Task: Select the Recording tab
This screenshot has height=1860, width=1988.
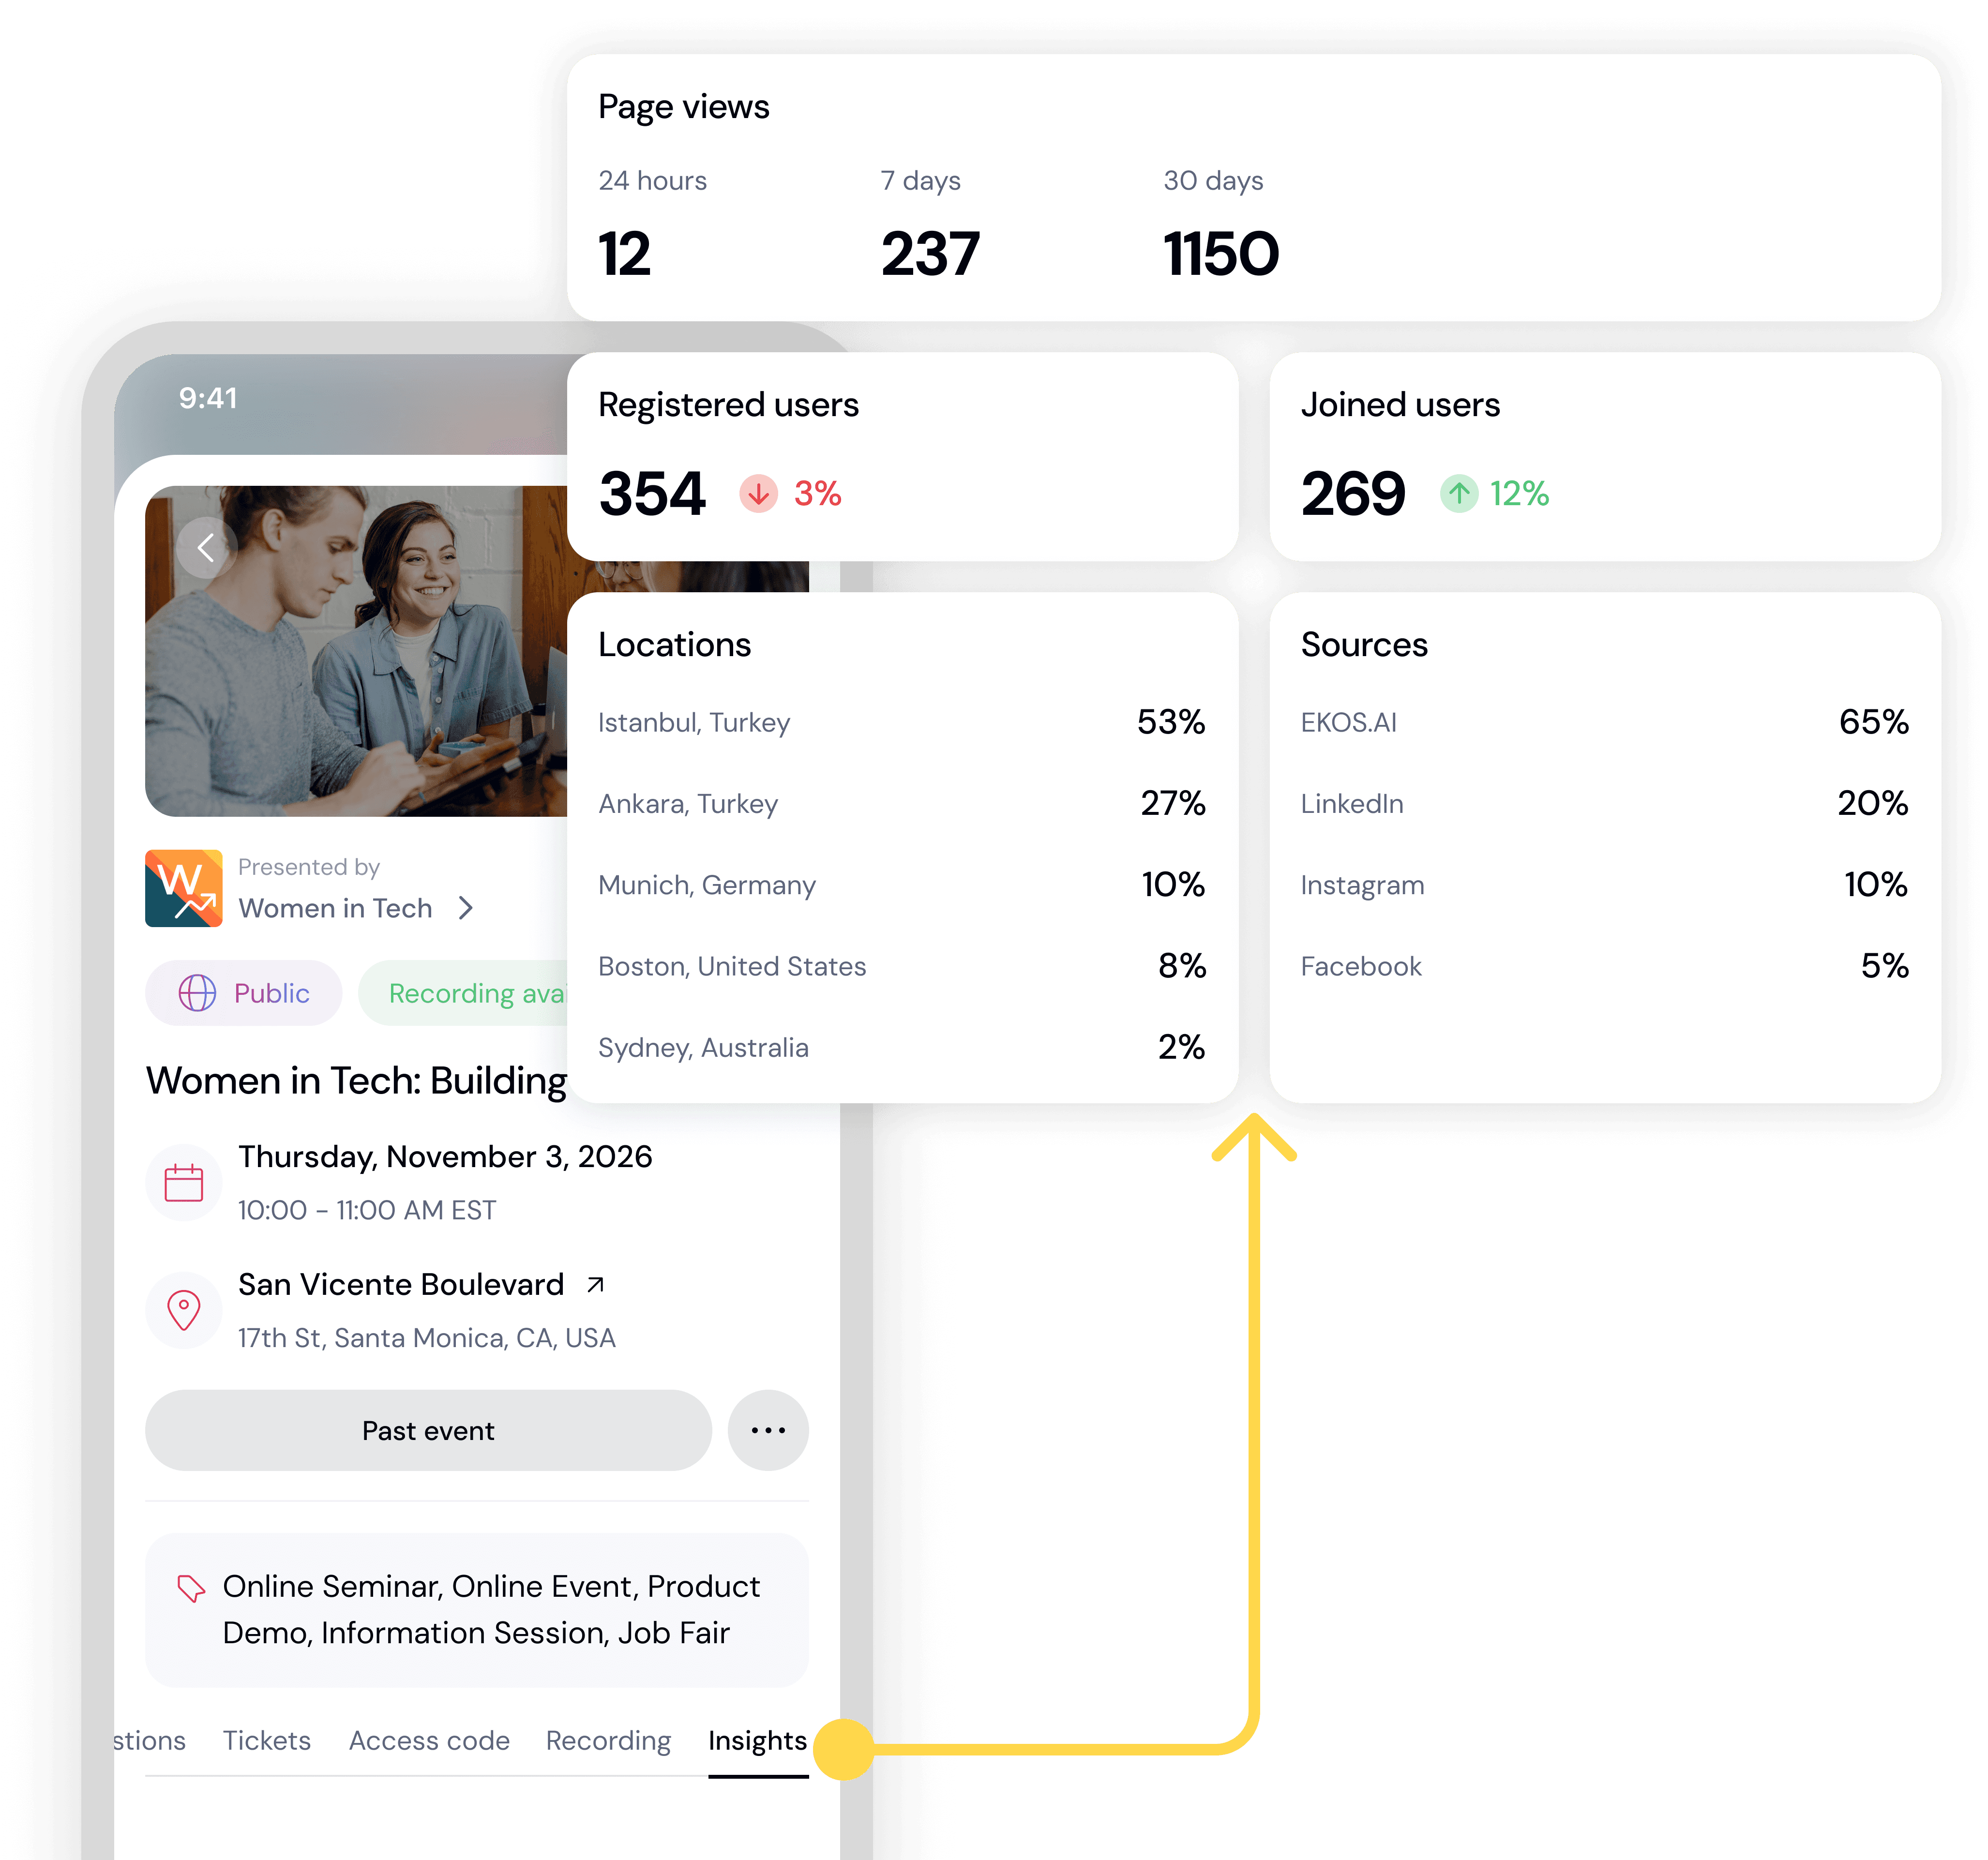Action: pyautogui.click(x=608, y=1740)
